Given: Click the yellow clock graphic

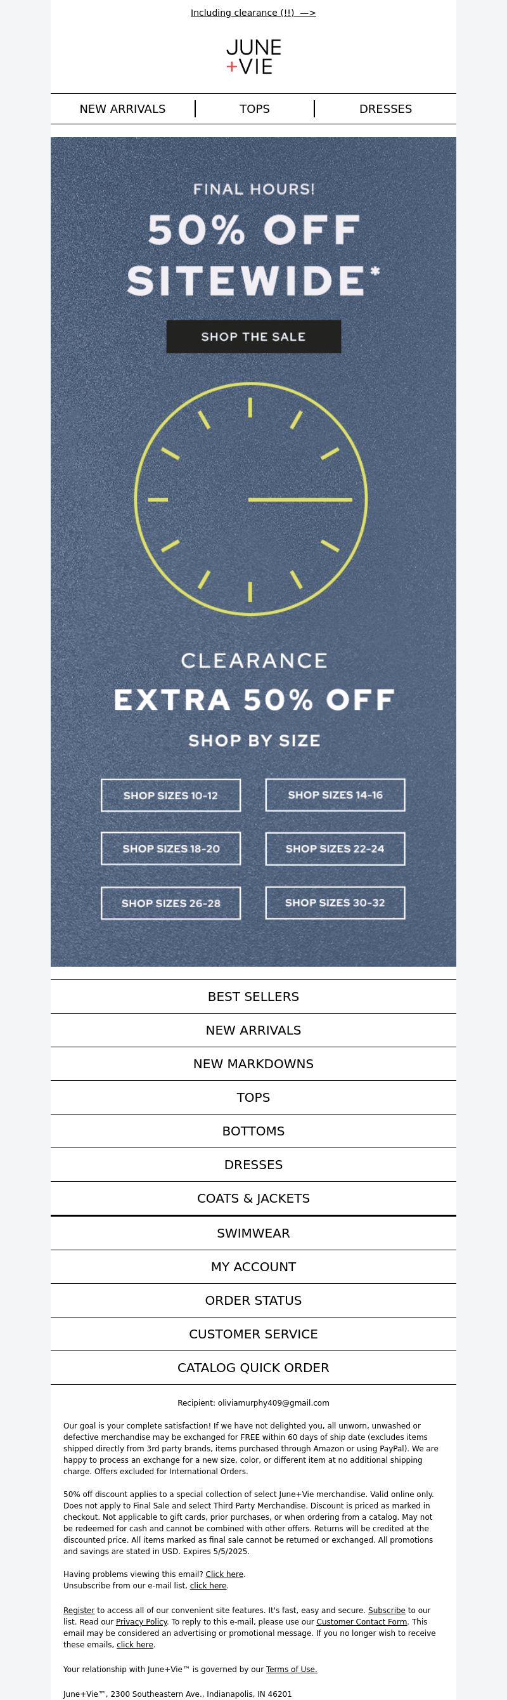Looking at the screenshot, I should coord(250,499).
